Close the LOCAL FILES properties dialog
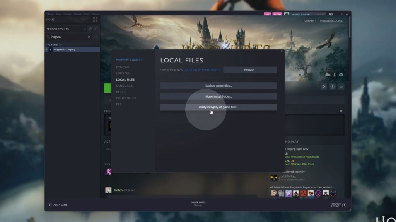The image size is (396, 222). 282,51
